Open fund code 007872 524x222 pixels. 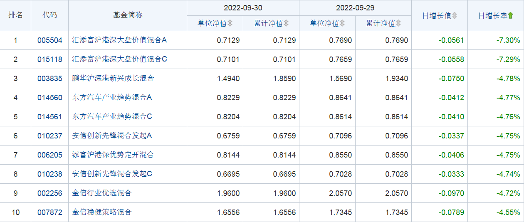pos(50,212)
